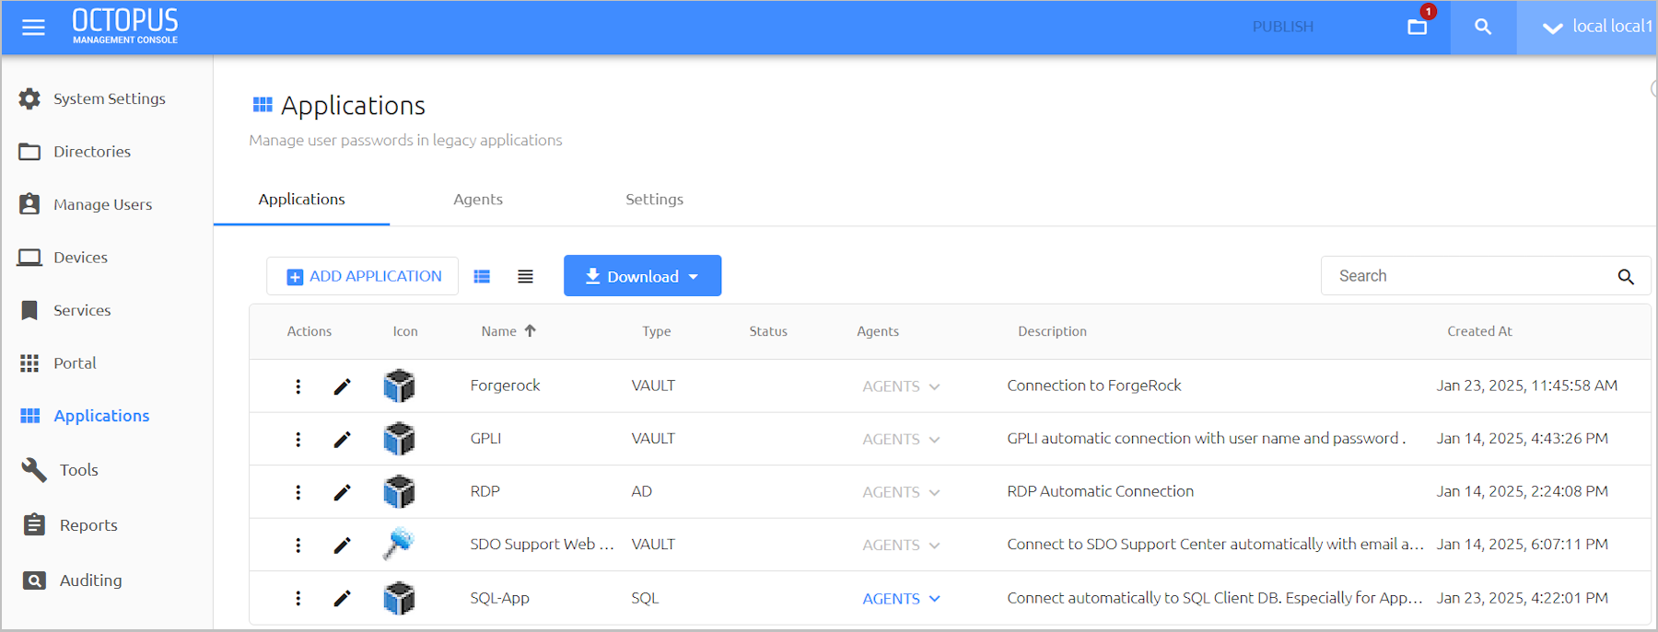Viewport: 1658px width, 632px height.
Task: Expand AGENTS dropdown for Forgerock
Action: coord(901,386)
